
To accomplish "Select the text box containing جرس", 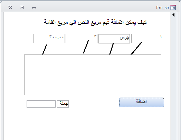I will tap(114, 39).
